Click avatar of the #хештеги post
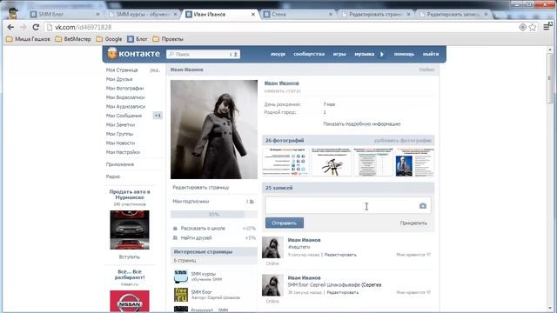The width and height of the screenshot is (557, 313). click(x=272, y=247)
